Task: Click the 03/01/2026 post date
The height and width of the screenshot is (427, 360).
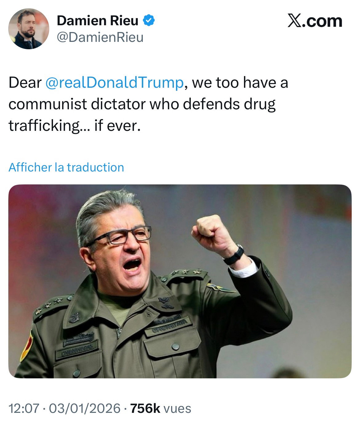Action: (84, 408)
